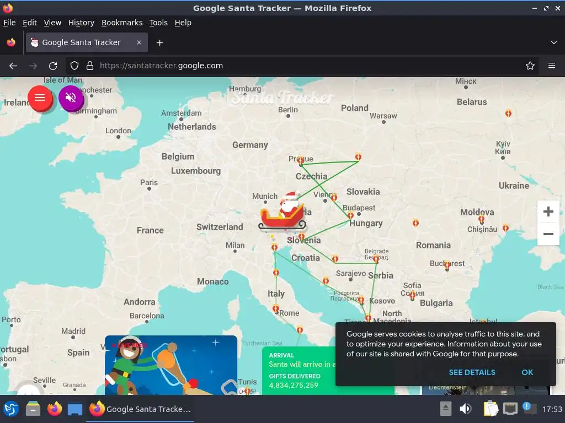
Task: Open clipboard manager tray icon
Action: tap(491, 409)
